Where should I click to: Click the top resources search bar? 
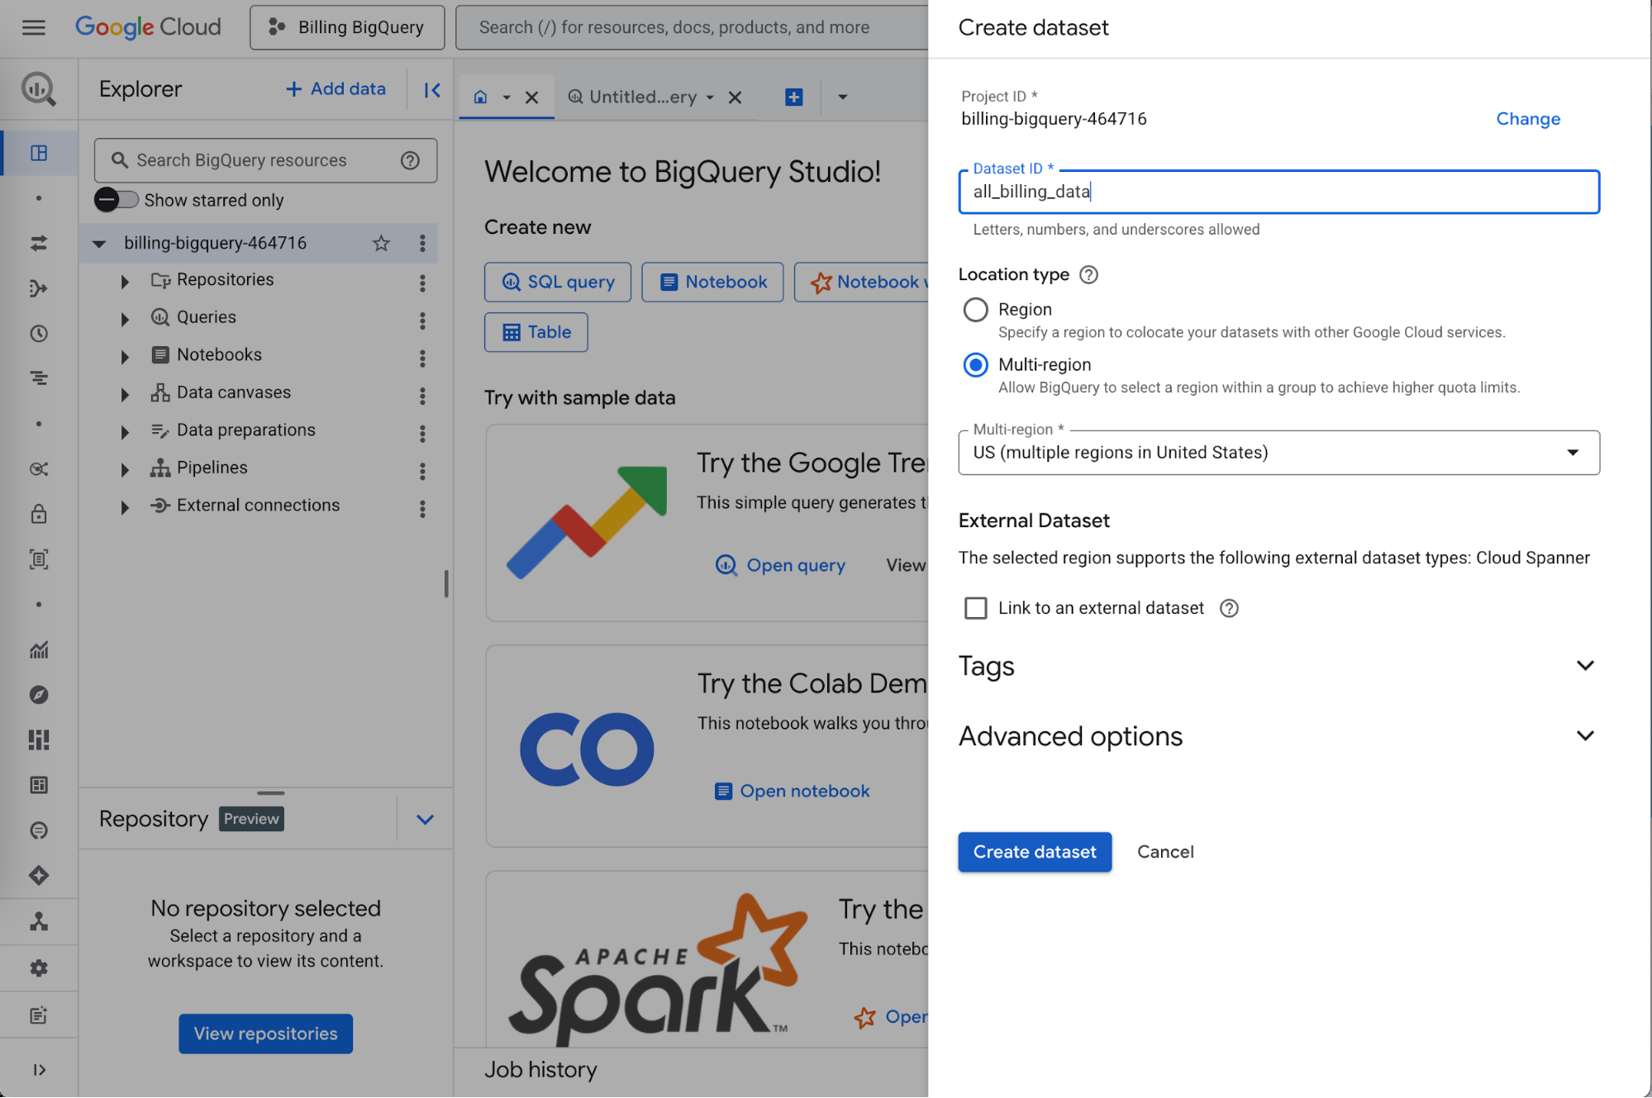[x=693, y=27]
